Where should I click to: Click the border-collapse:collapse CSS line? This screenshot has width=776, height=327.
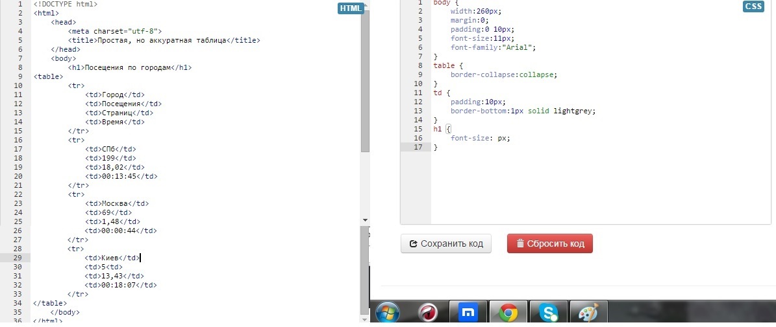point(505,75)
